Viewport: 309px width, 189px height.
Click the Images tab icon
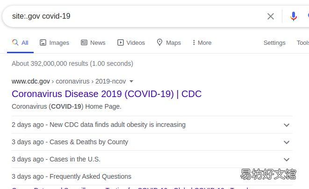pyautogui.click(x=43, y=42)
